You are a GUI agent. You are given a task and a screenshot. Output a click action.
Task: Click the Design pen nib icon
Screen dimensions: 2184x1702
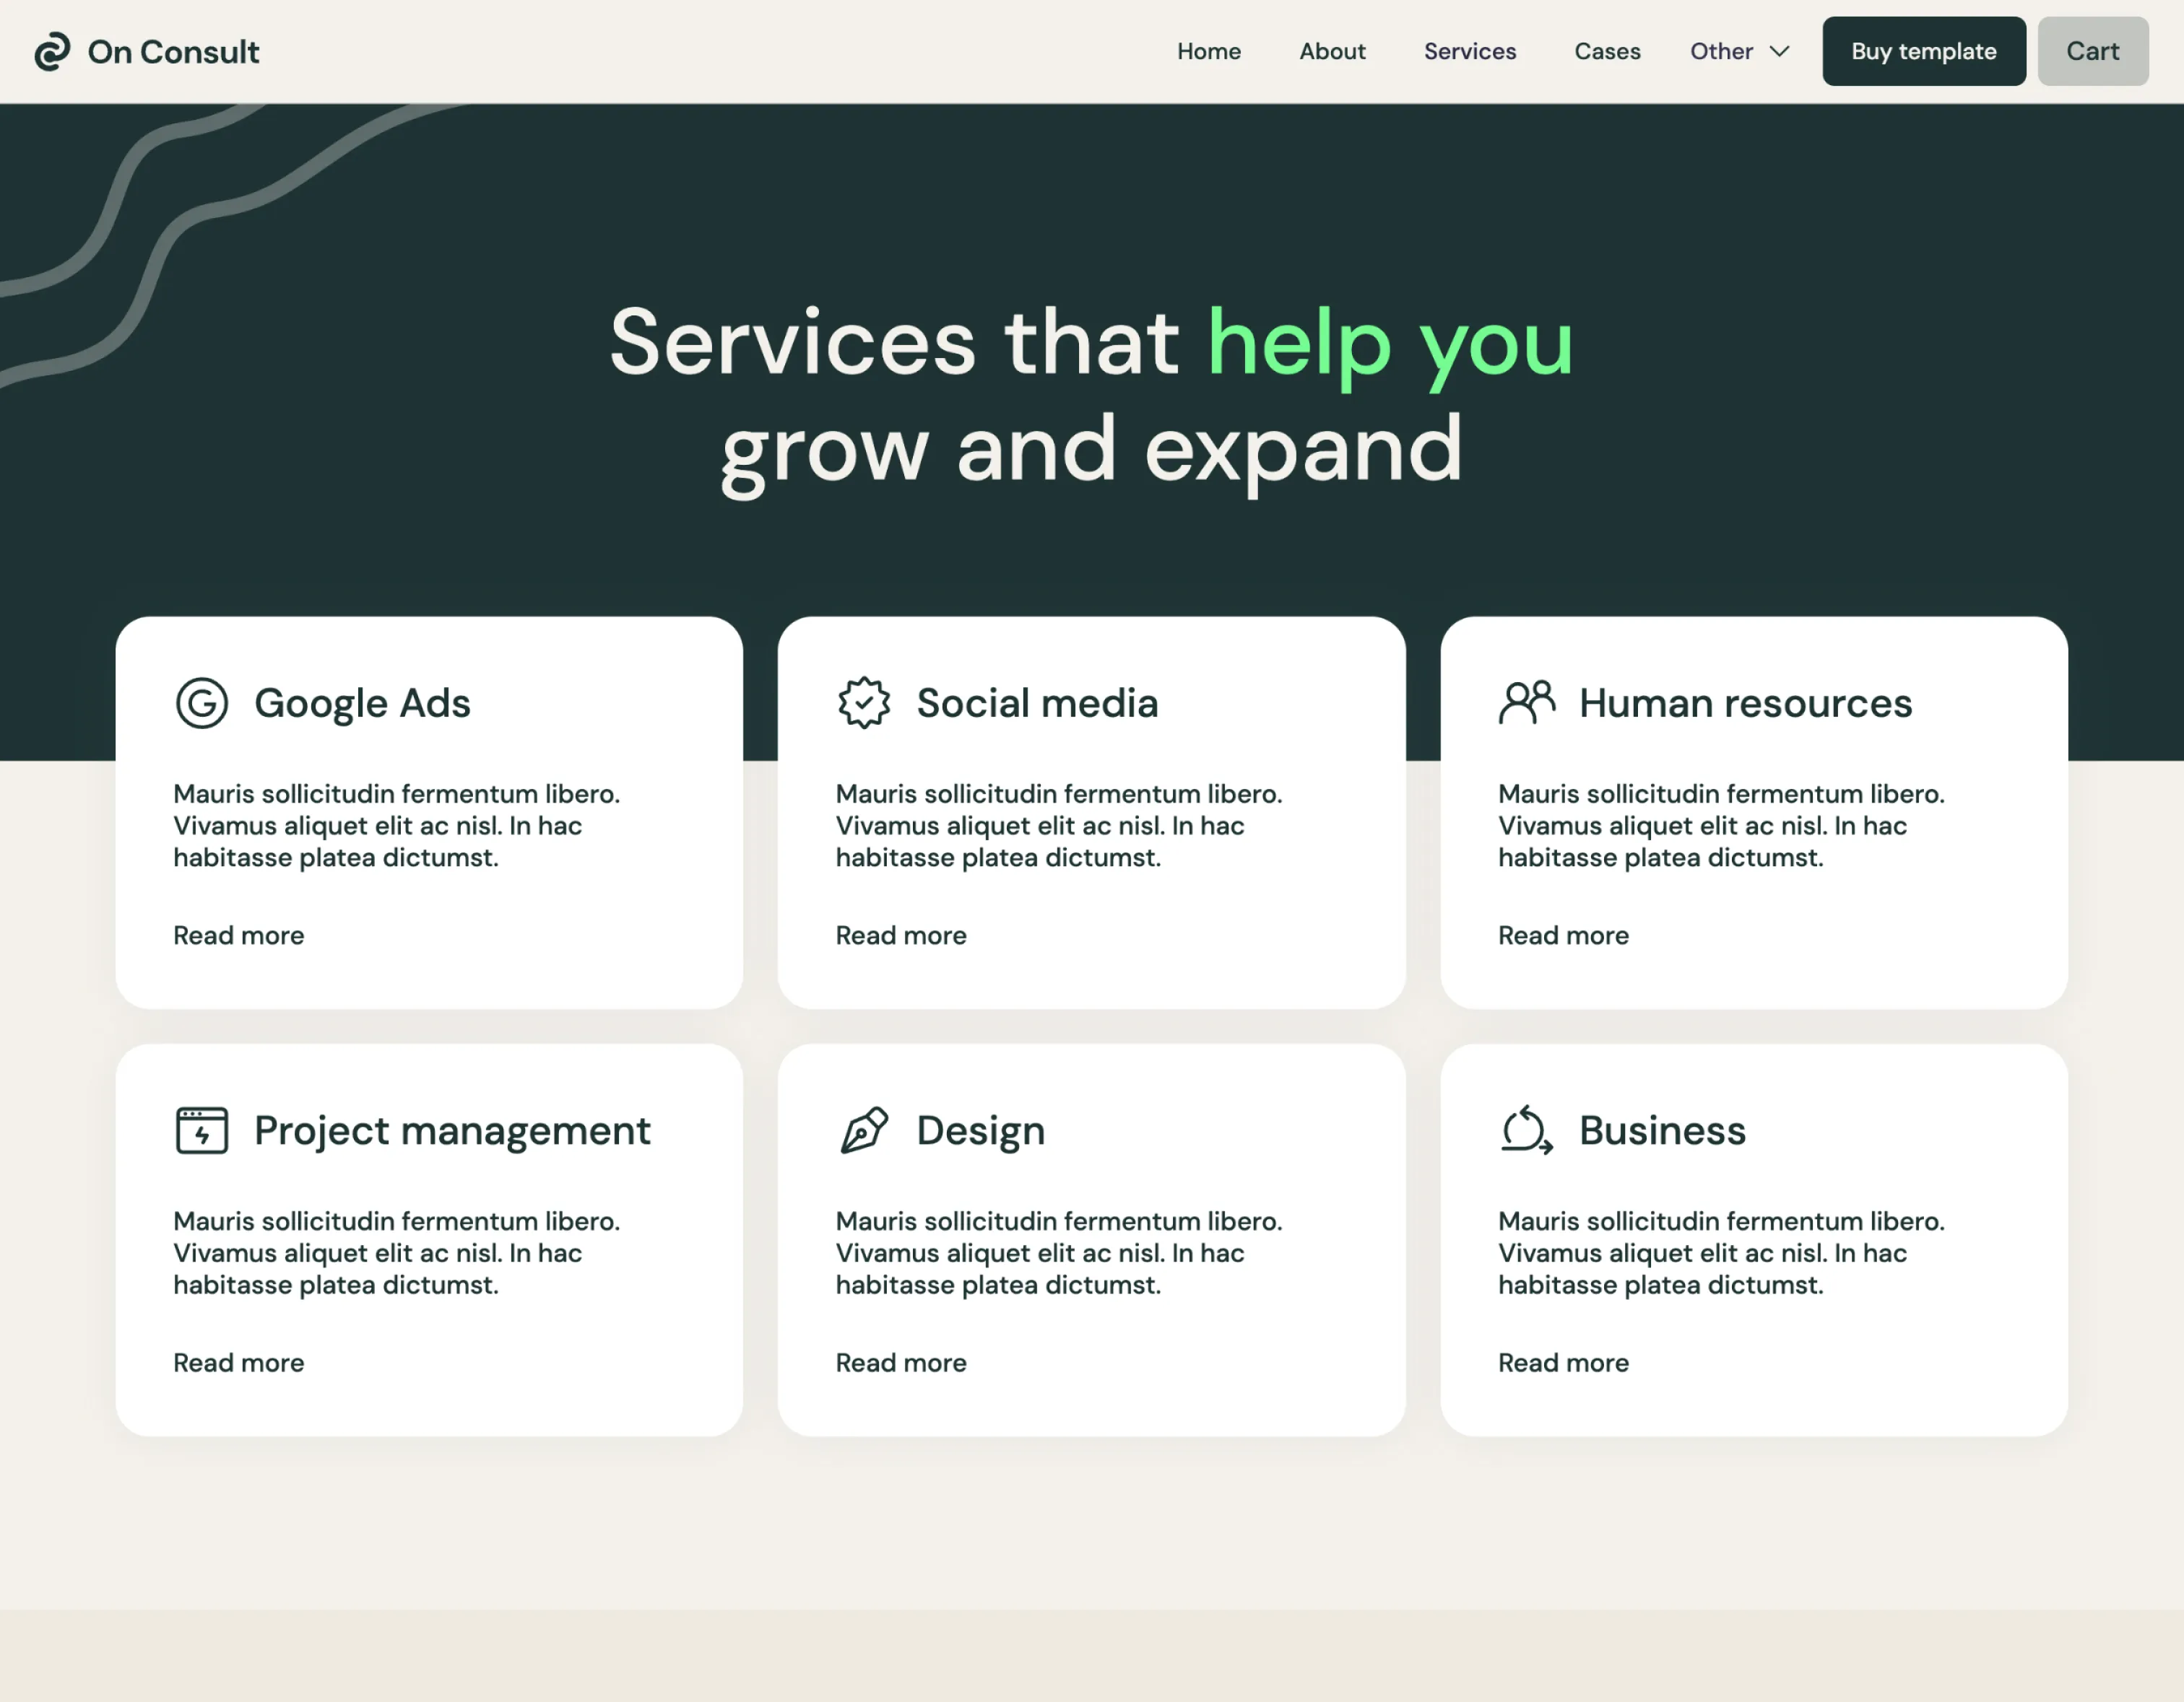pos(863,1130)
